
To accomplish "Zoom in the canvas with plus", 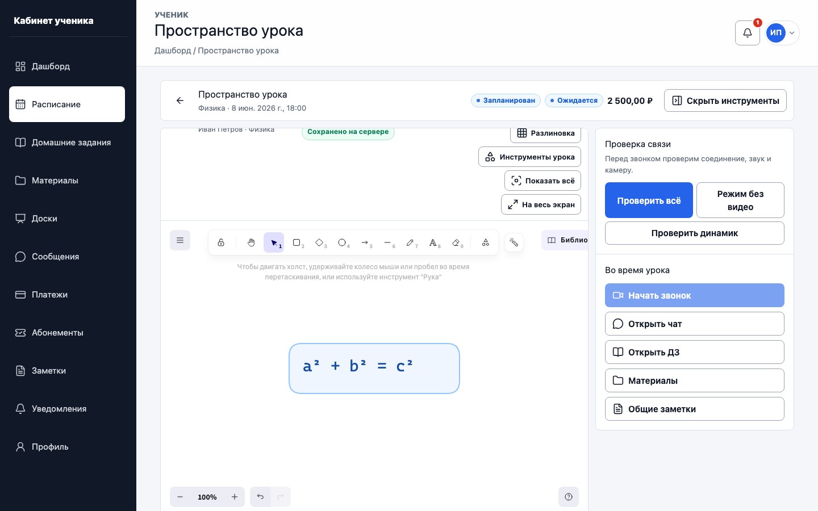I will (x=235, y=497).
